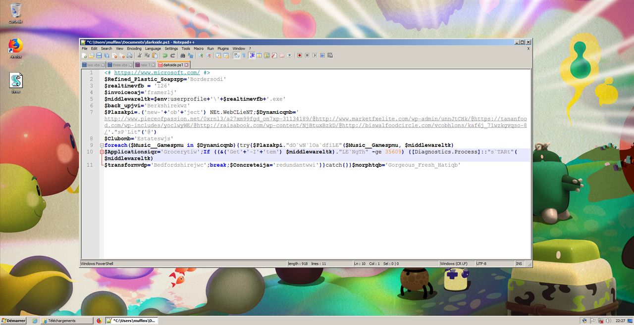Click the Replace toolbar icon
Viewport: 634px width, 325px height.
190,55
